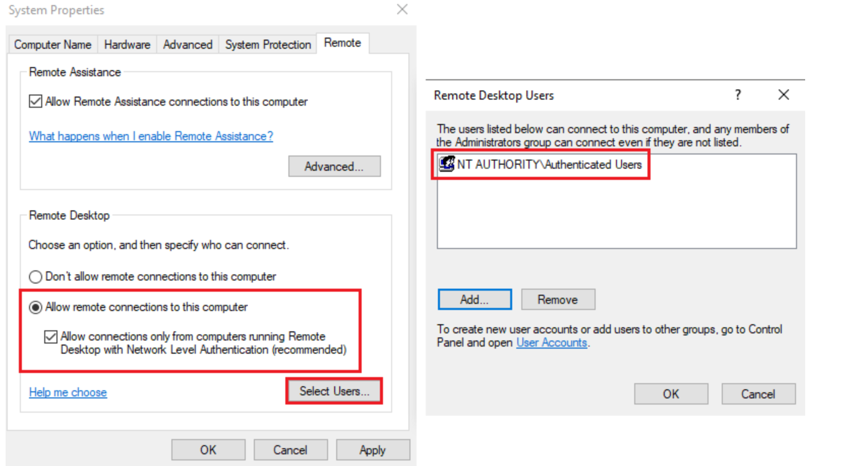Open the What happens when I enable Remote Assistance link

150,136
